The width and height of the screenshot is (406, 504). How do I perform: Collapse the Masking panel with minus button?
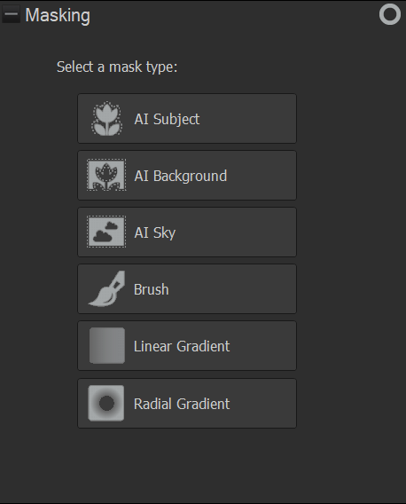[x=12, y=14]
